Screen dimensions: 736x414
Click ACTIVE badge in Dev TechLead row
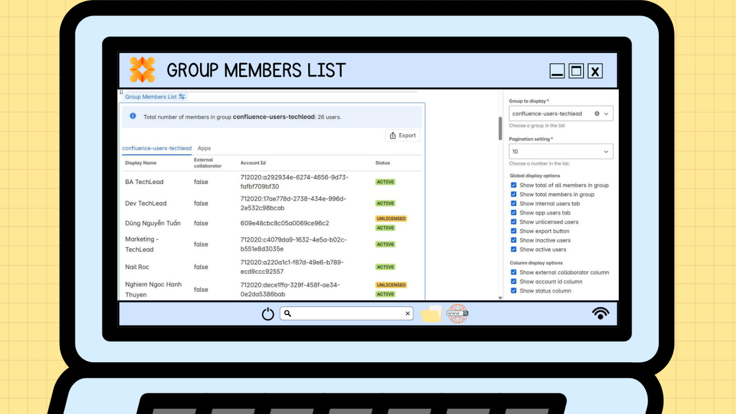point(385,204)
